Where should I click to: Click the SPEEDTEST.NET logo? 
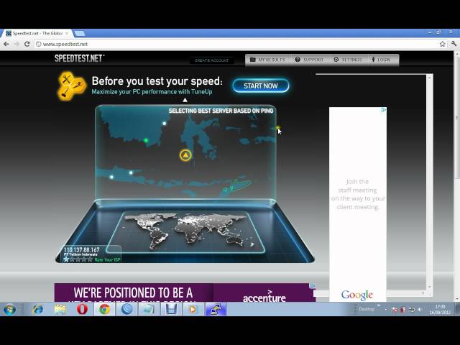pyautogui.click(x=79, y=58)
